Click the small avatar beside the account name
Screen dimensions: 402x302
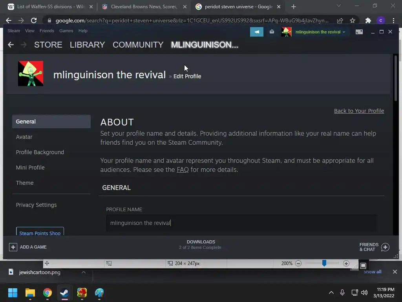pyautogui.click(x=286, y=32)
